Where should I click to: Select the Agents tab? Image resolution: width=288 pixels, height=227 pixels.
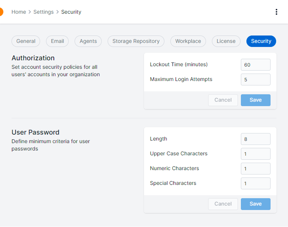coord(88,41)
